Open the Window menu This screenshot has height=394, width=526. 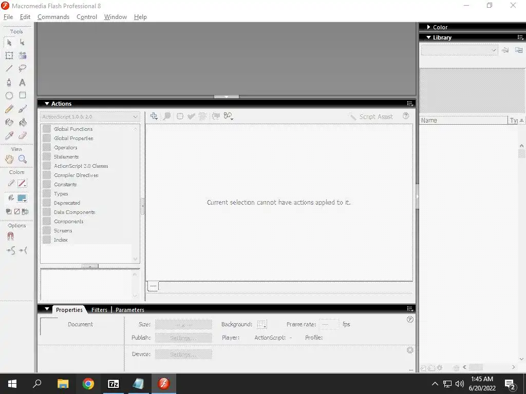pyautogui.click(x=116, y=17)
